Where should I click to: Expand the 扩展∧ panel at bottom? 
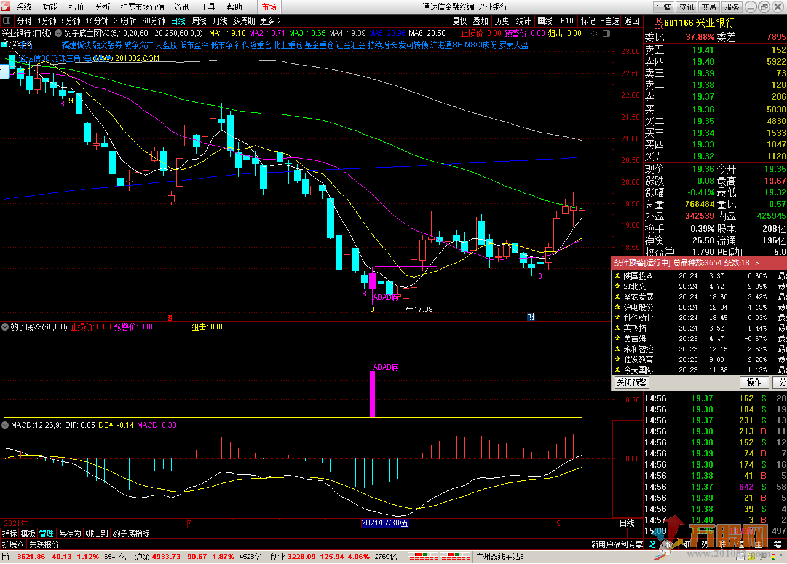click(12, 544)
